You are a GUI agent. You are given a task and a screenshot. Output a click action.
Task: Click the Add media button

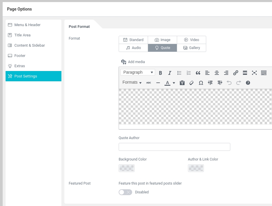(133, 62)
